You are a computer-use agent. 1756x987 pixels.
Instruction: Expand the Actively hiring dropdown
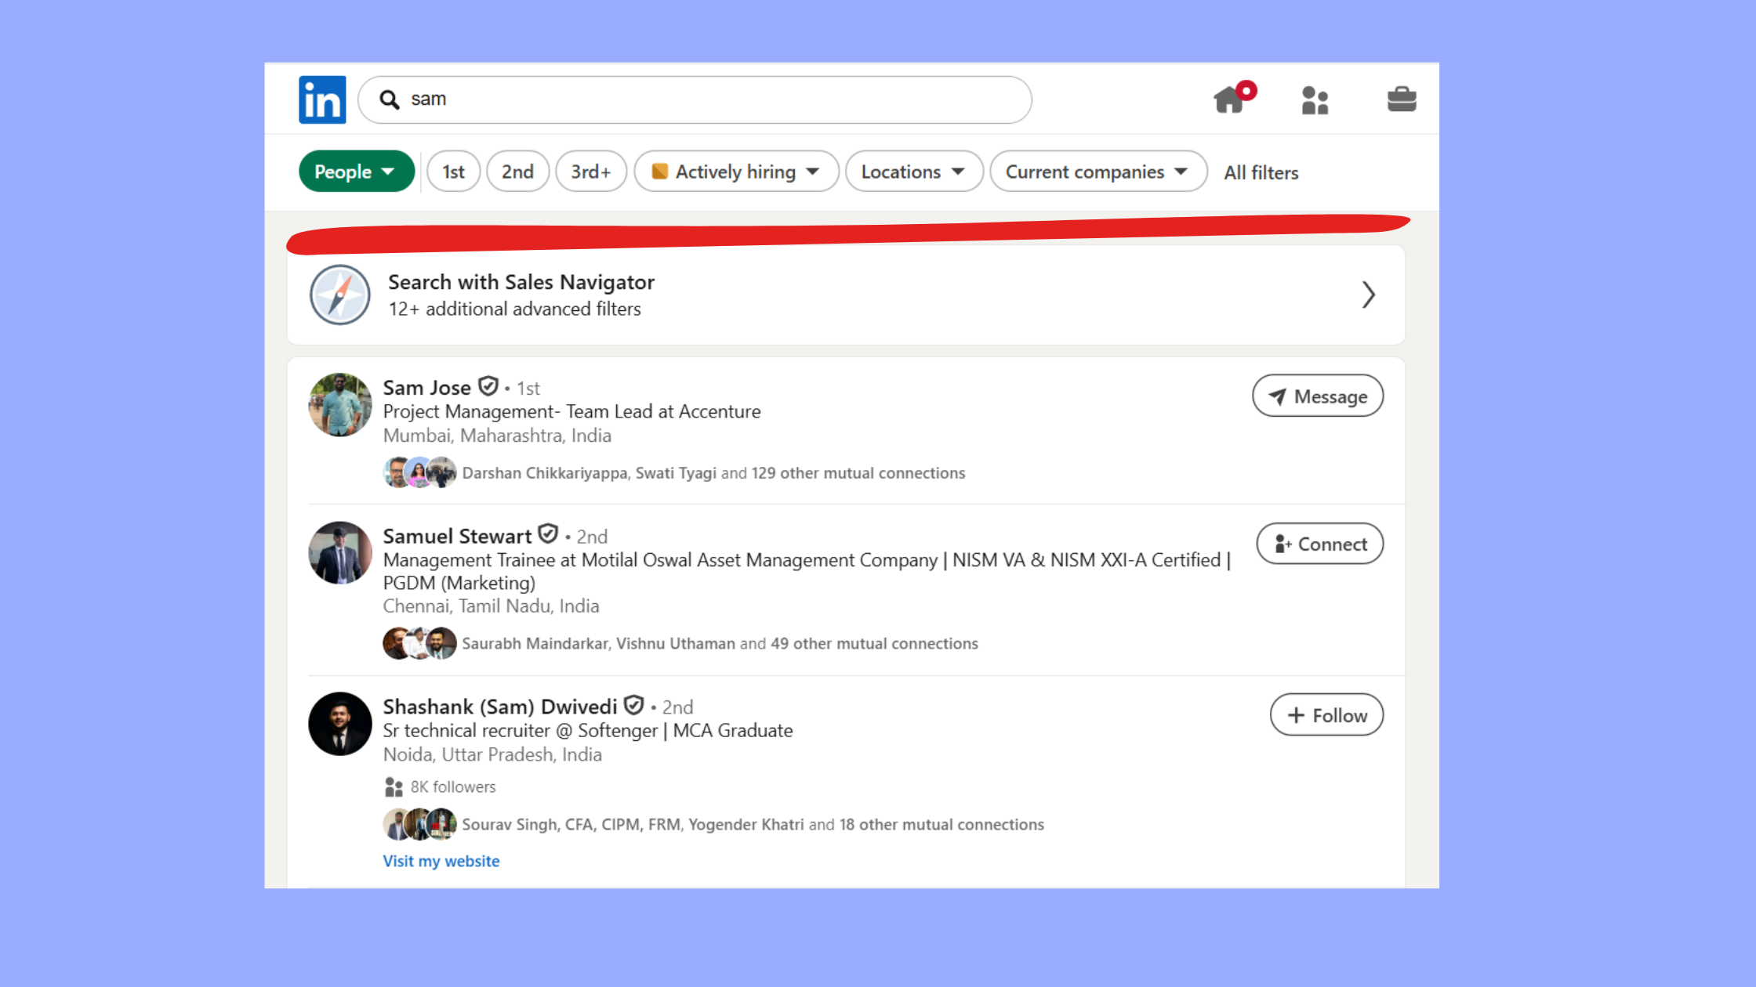[736, 171]
